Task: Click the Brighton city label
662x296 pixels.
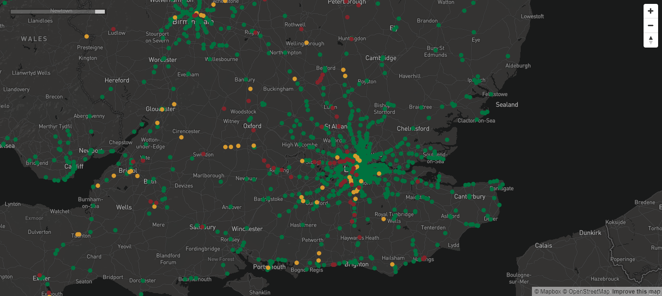Action: click(x=357, y=264)
